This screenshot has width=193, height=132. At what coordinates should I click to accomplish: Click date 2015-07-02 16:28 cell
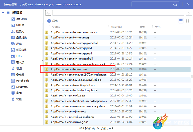[121, 80]
